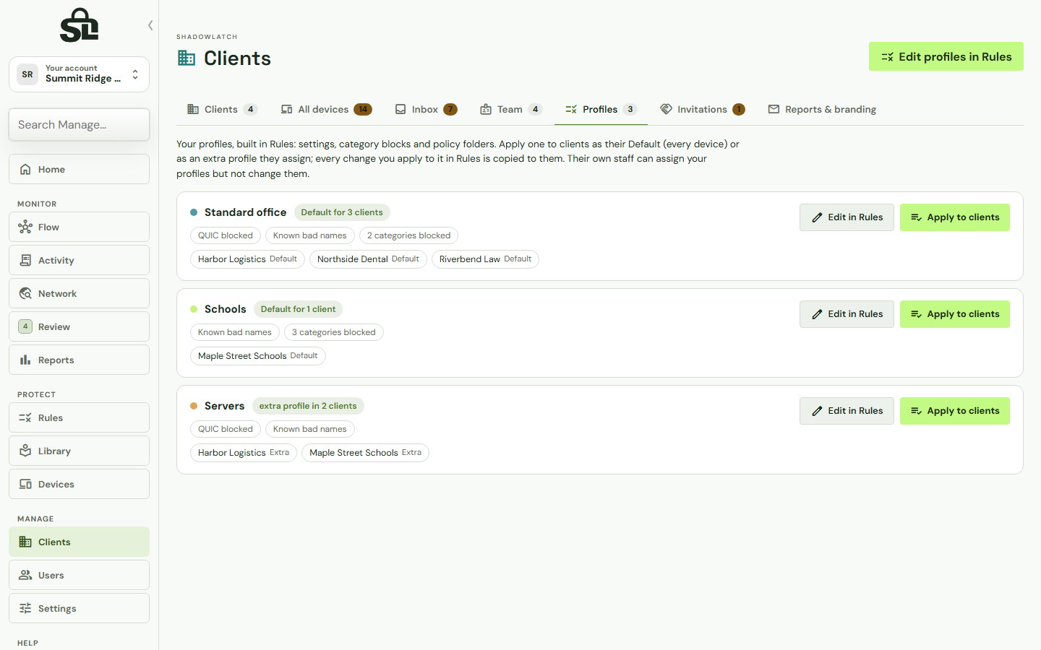
Task: Click the Maple Street Schools Default chip
Action: pos(258,356)
